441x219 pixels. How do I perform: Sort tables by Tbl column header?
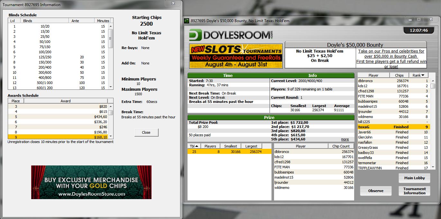pos(194,146)
